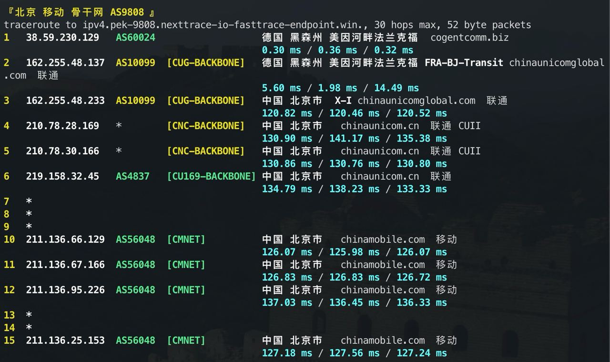
Task: Click the traceroute endpoint hostname text
Action: tap(222, 25)
